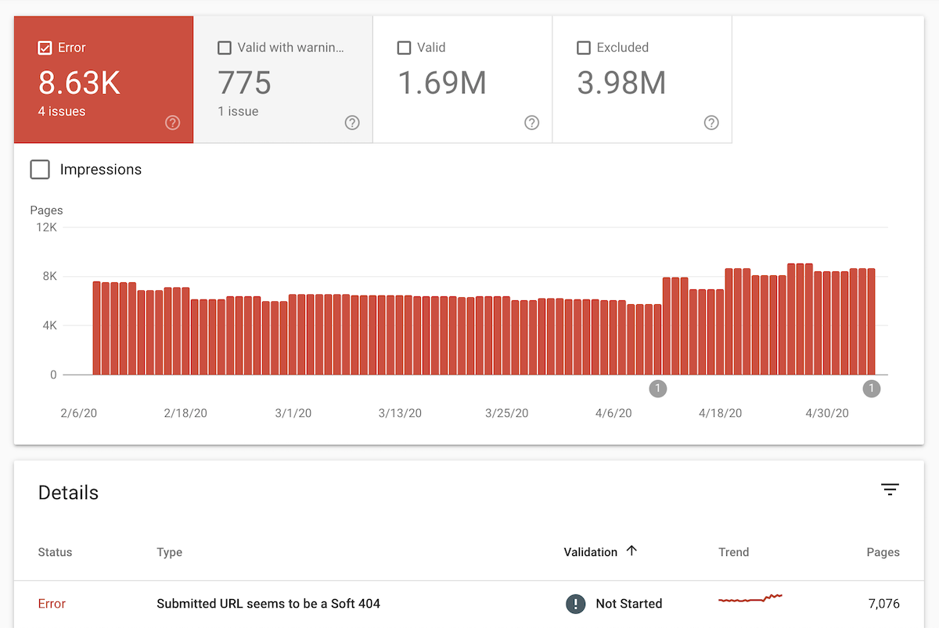Click the Validation sort arrow icon

coord(631,551)
